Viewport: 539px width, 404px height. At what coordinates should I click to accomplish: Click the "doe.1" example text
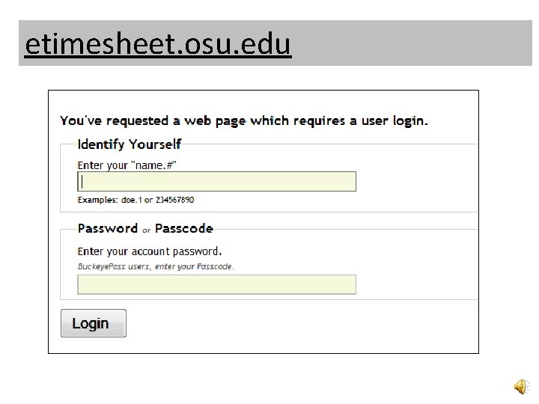point(133,201)
